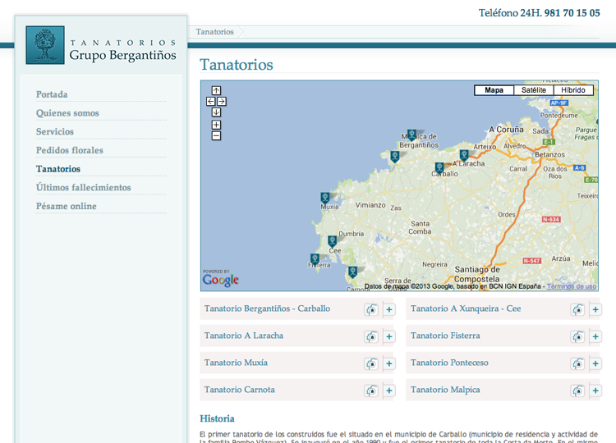Click the A Coruña label on map
The image size is (616, 443).
(506, 130)
